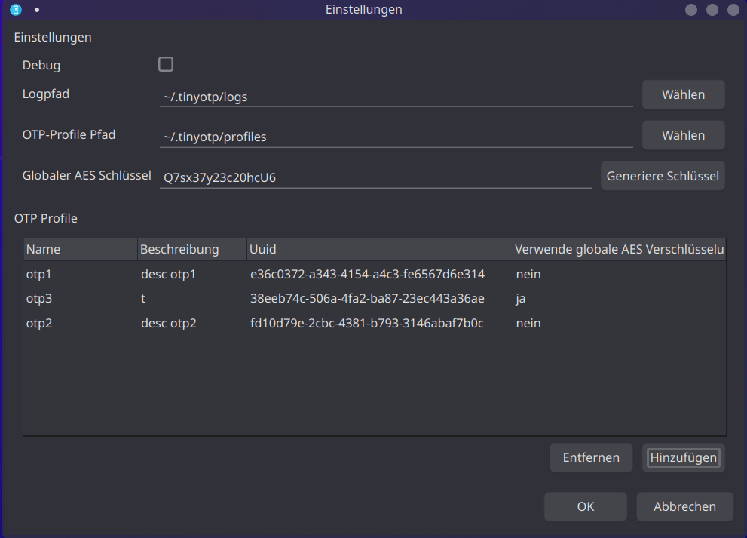This screenshot has width=747, height=538.
Task: Click the Logpfad input field
Action: click(396, 97)
